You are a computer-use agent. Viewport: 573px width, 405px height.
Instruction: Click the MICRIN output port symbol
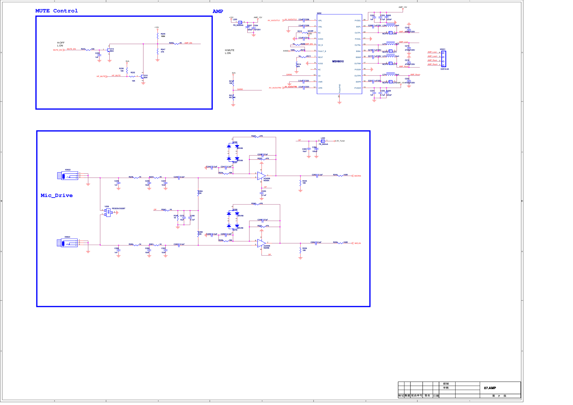click(x=352, y=176)
